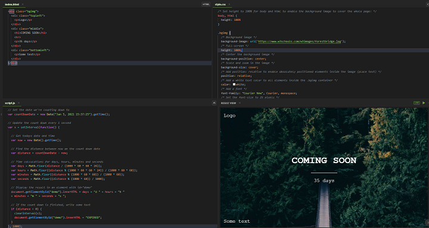Toggle the LIVE preview badge
Viewport: 429px width, 228px height.
[x=416, y=103]
